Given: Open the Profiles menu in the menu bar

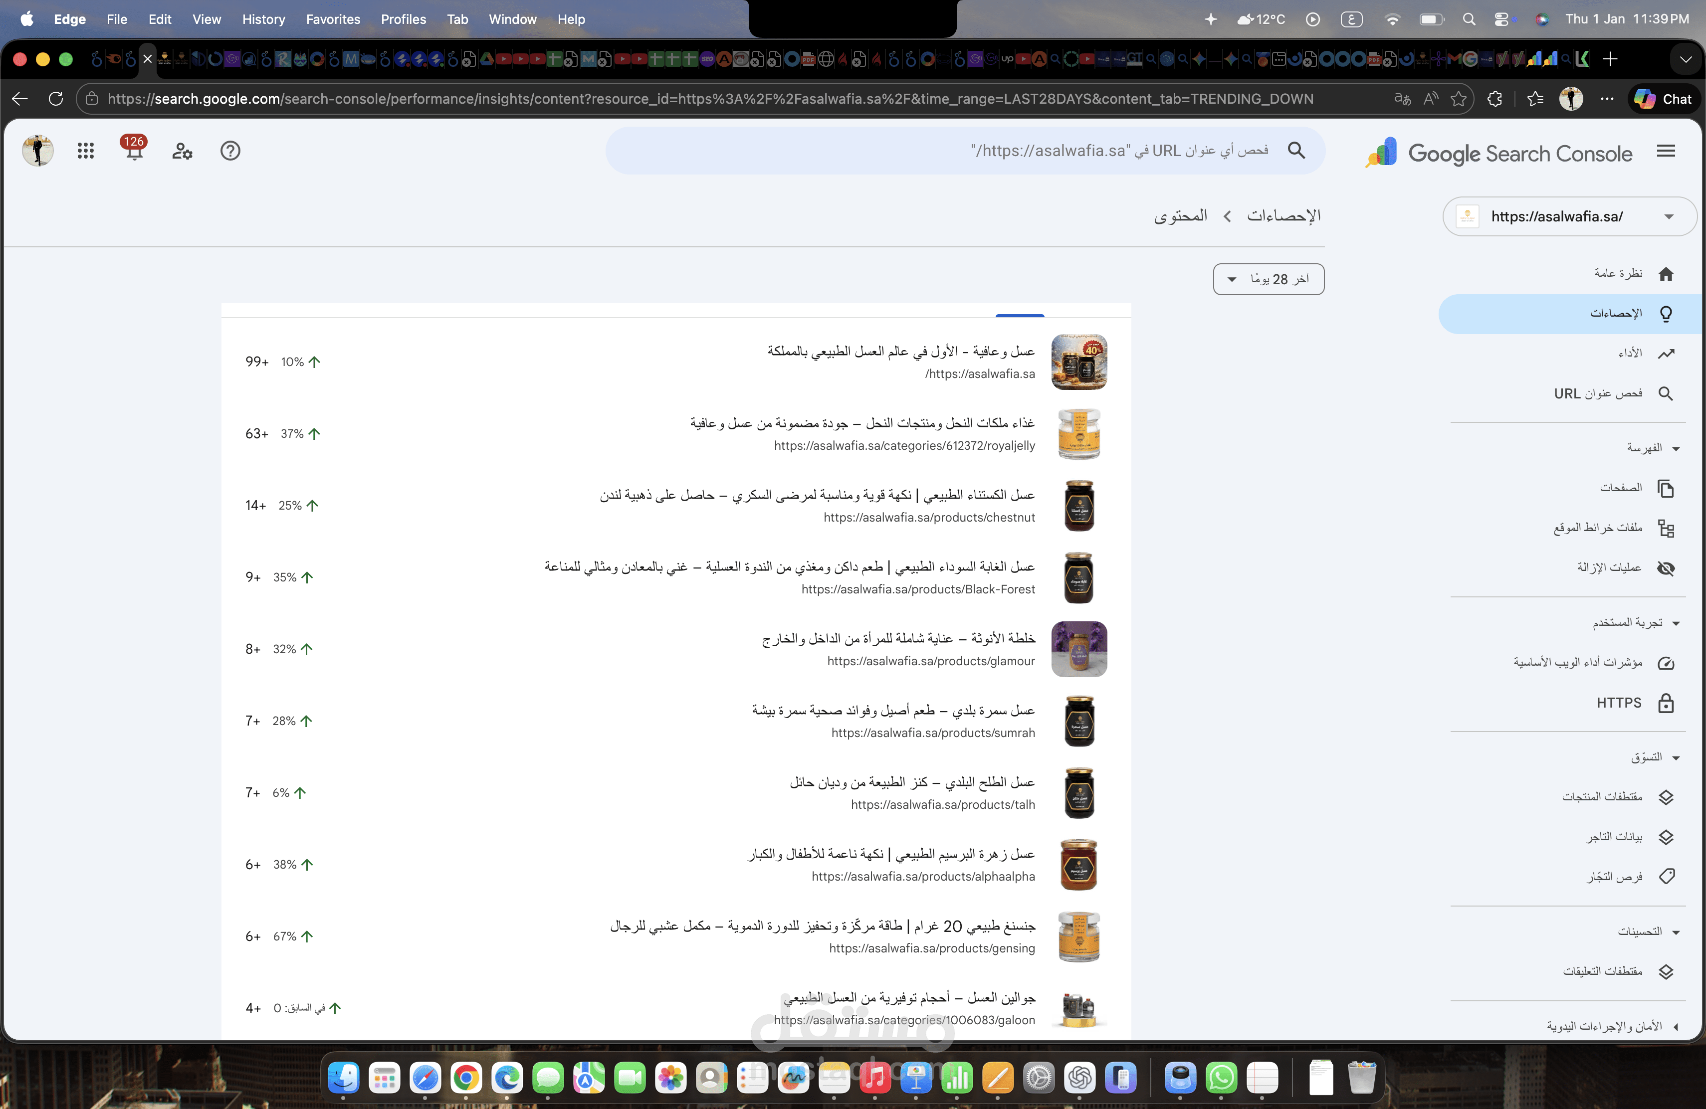Looking at the screenshot, I should pos(403,19).
